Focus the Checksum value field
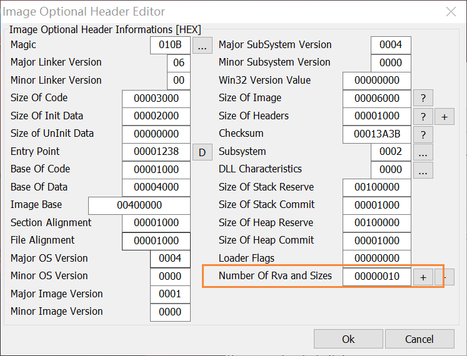The image size is (467, 356). point(377,134)
